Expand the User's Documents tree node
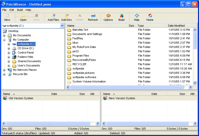 9,66
